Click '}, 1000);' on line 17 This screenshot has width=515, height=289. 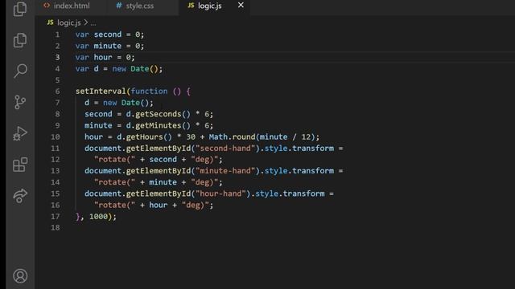pyautogui.click(x=96, y=216)
